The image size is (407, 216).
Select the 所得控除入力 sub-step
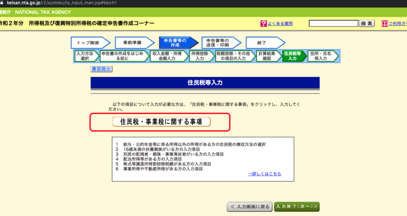[x=202, y=56]
